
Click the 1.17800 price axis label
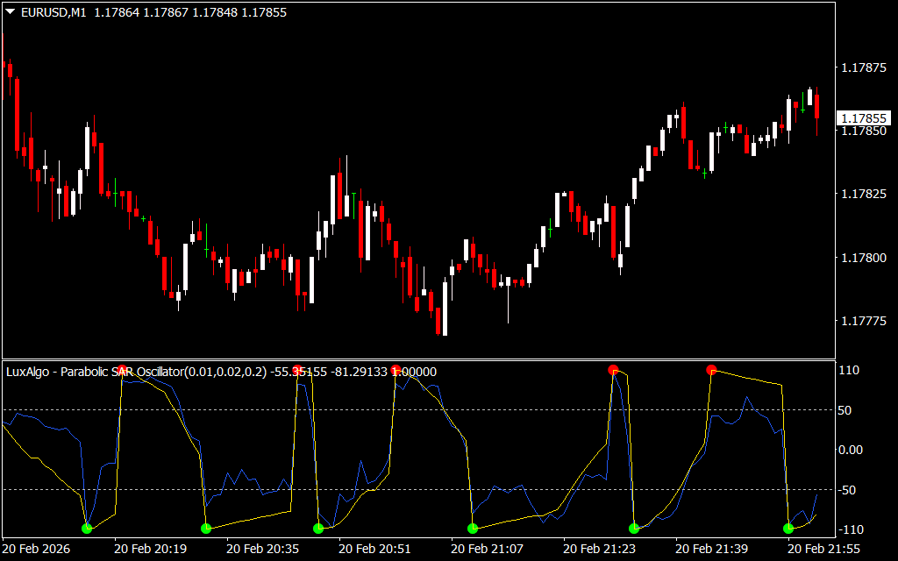863,258
